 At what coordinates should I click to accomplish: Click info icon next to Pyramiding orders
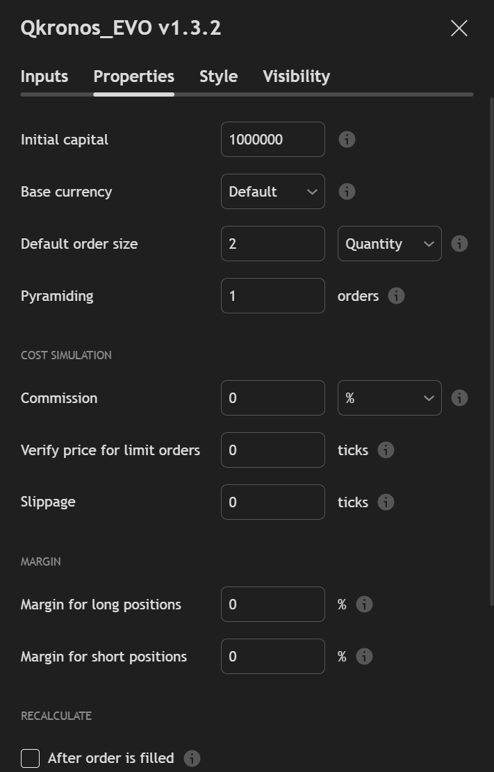pyautogui.click(x=396, y=296)
